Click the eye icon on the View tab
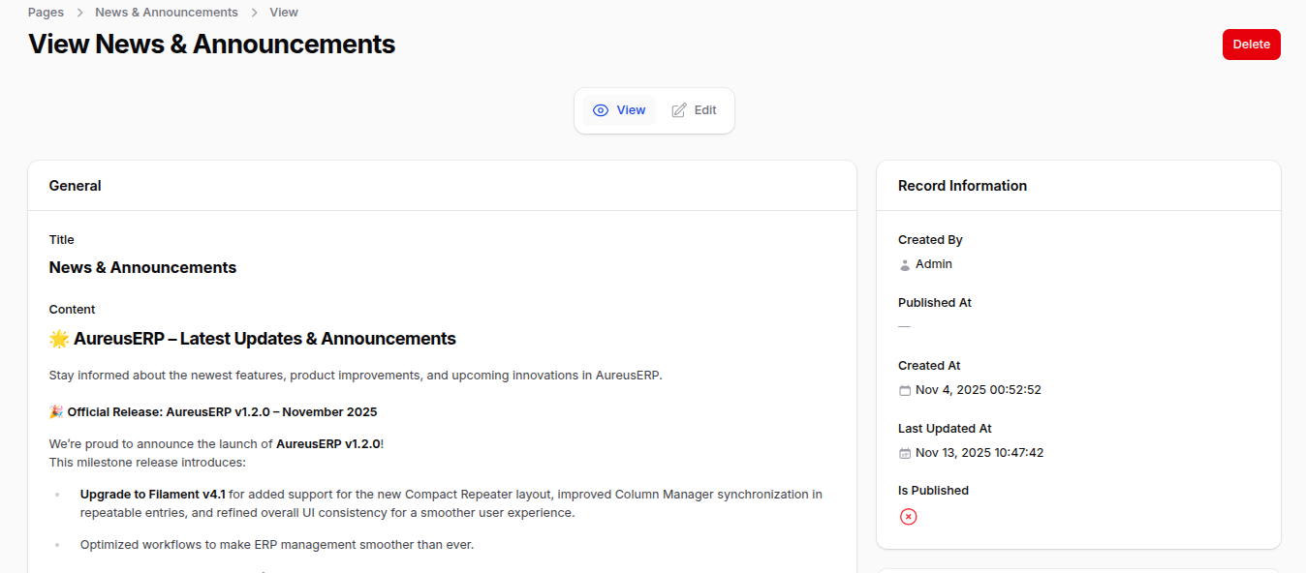1306x573 pixels. (x=601, y=109)
